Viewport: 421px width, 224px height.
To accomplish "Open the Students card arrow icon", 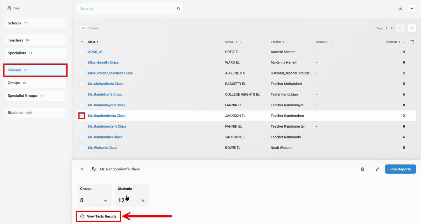I will (143, 201).
